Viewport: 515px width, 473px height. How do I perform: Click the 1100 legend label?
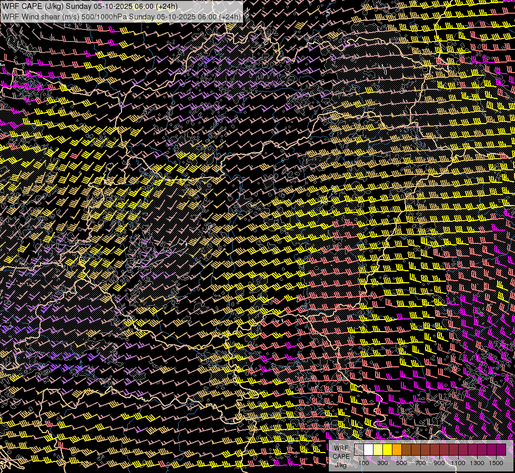[458, 463]
